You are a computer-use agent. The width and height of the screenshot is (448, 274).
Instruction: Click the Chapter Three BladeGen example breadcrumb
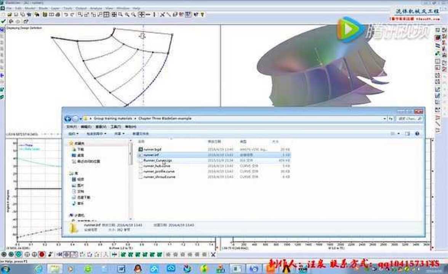coord(165,118)
